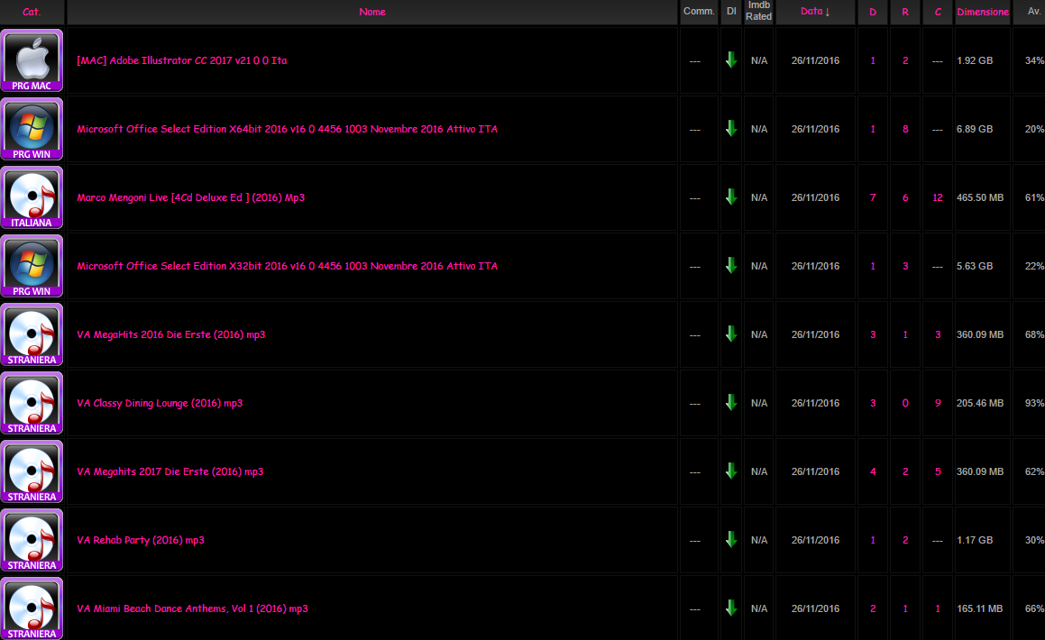This screenshot has height=640, width=1045.
Task: Click comments dashes in VA Rehab Party row
Action: click(x=694, y=540)
